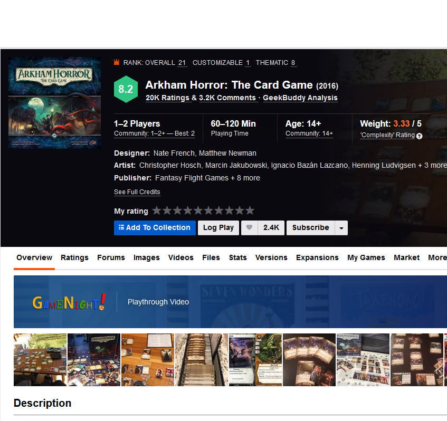Click the 'Complexity' Rating link

pos(387,135)
